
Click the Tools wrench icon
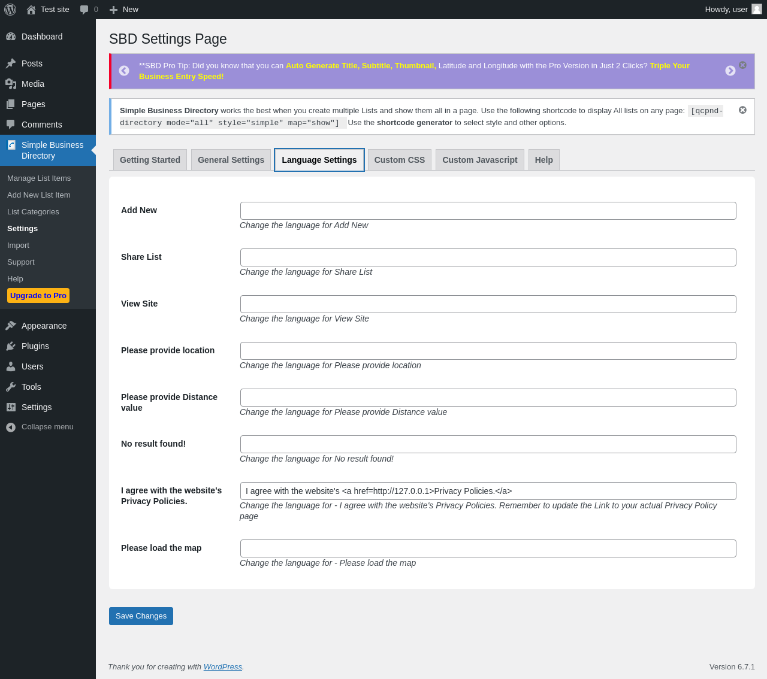click(11, 387)
